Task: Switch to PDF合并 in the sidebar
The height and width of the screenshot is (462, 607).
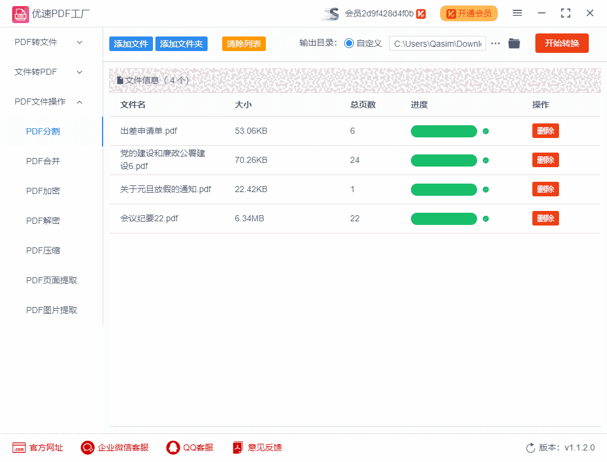Action: tap(42, 160)
